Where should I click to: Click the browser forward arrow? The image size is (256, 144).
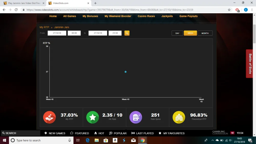coord(10,10)
